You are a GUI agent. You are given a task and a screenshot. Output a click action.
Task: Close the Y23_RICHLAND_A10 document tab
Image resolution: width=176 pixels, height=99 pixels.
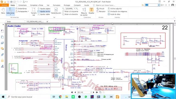click(47, 21)
